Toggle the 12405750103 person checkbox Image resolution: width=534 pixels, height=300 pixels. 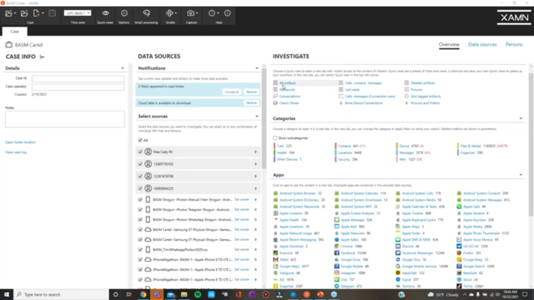point(140,164)
